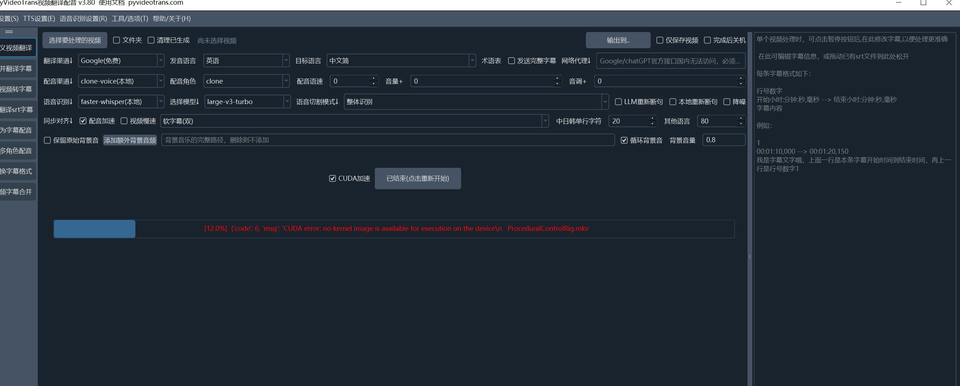Click the blue progress bar
960x386 pixels.
tap(94, 229)
